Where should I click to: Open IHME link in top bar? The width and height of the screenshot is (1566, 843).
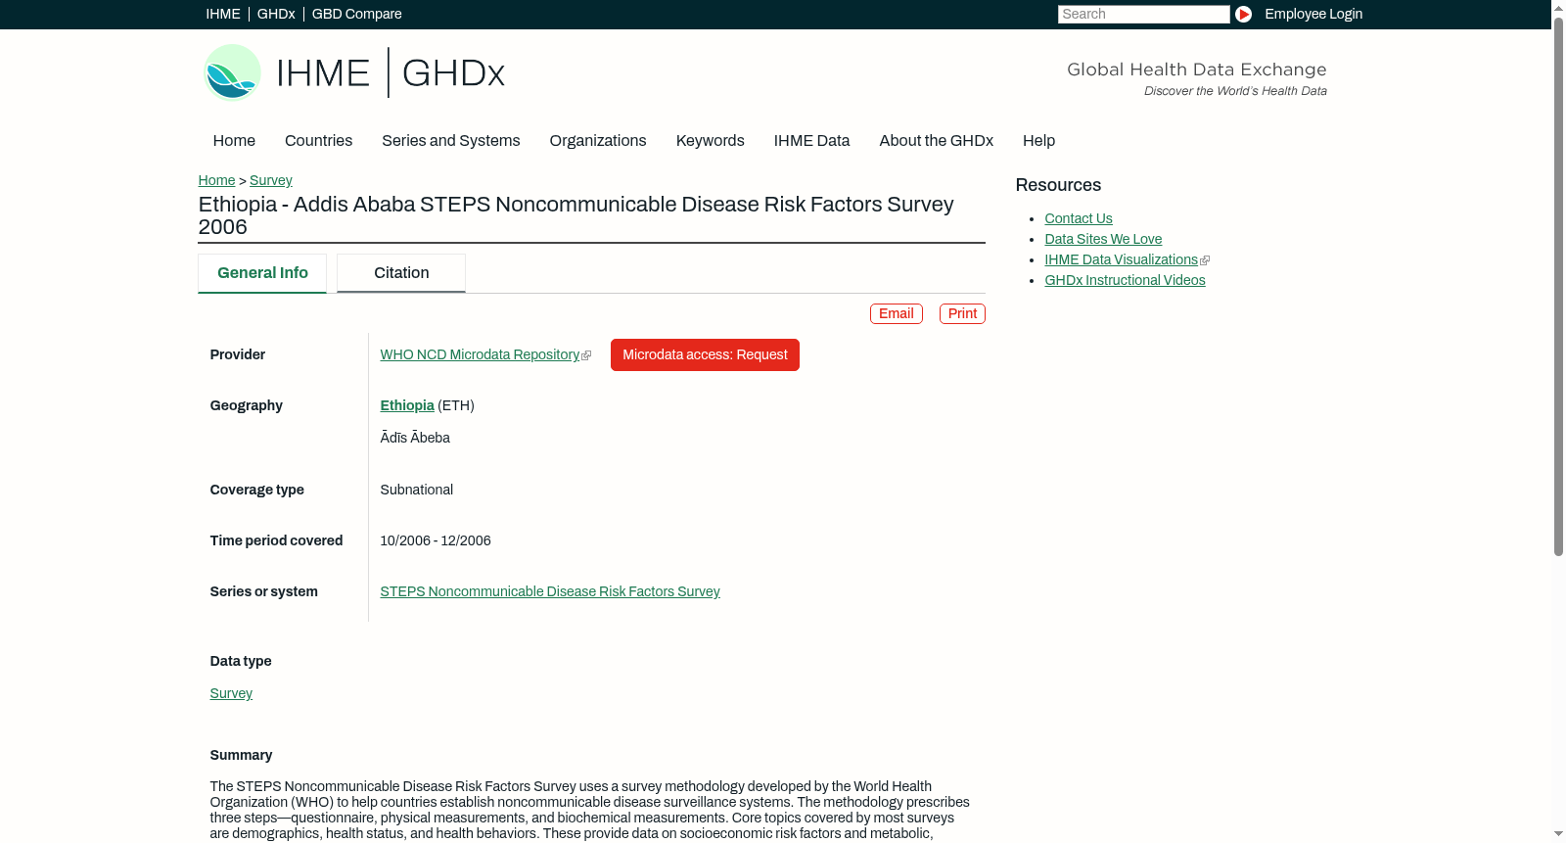coord(223,14)
